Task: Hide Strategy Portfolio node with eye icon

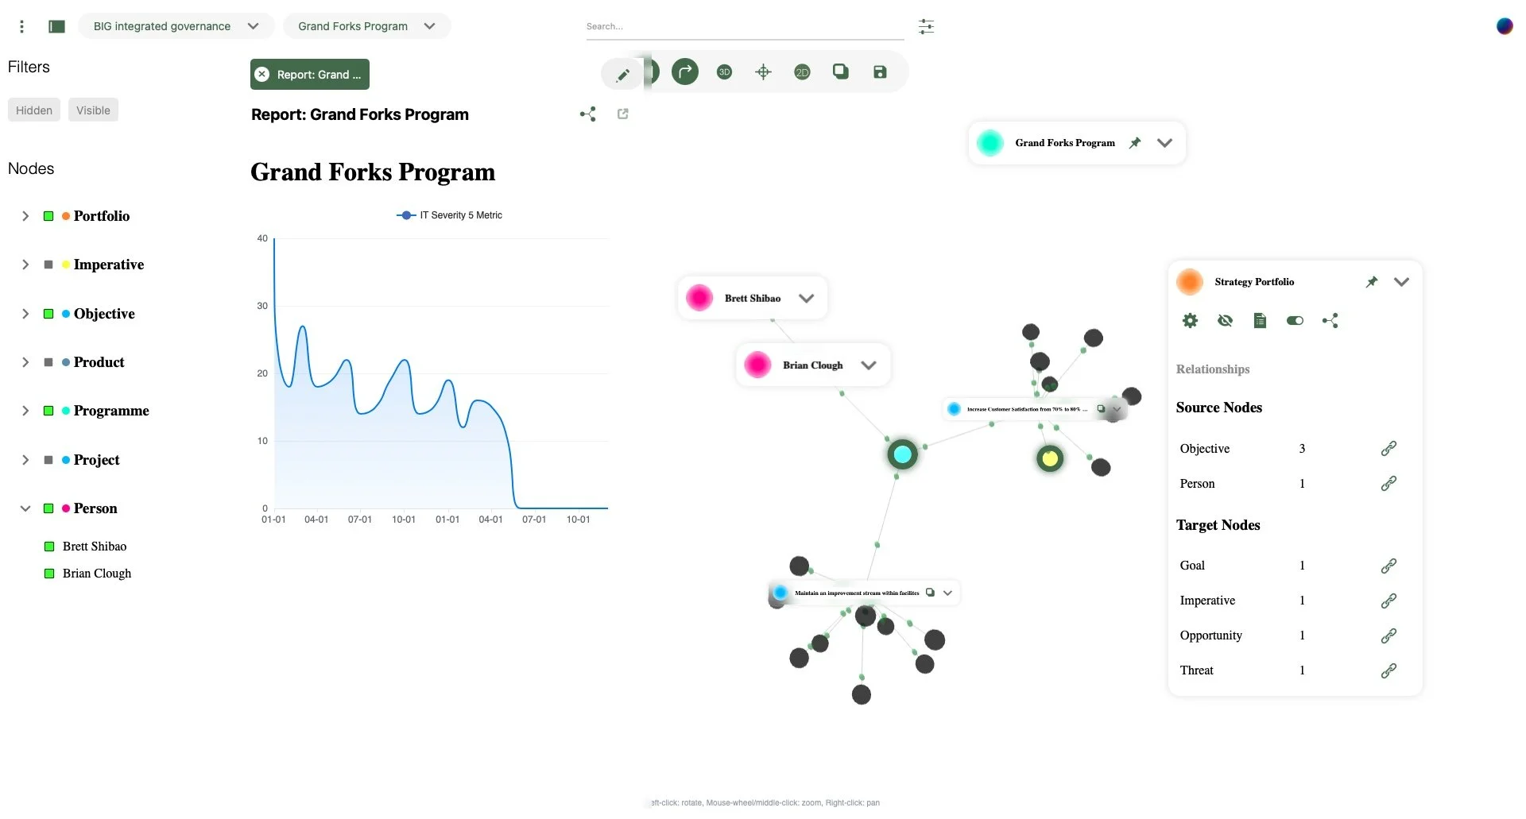Action: [x=1225, y=321]
